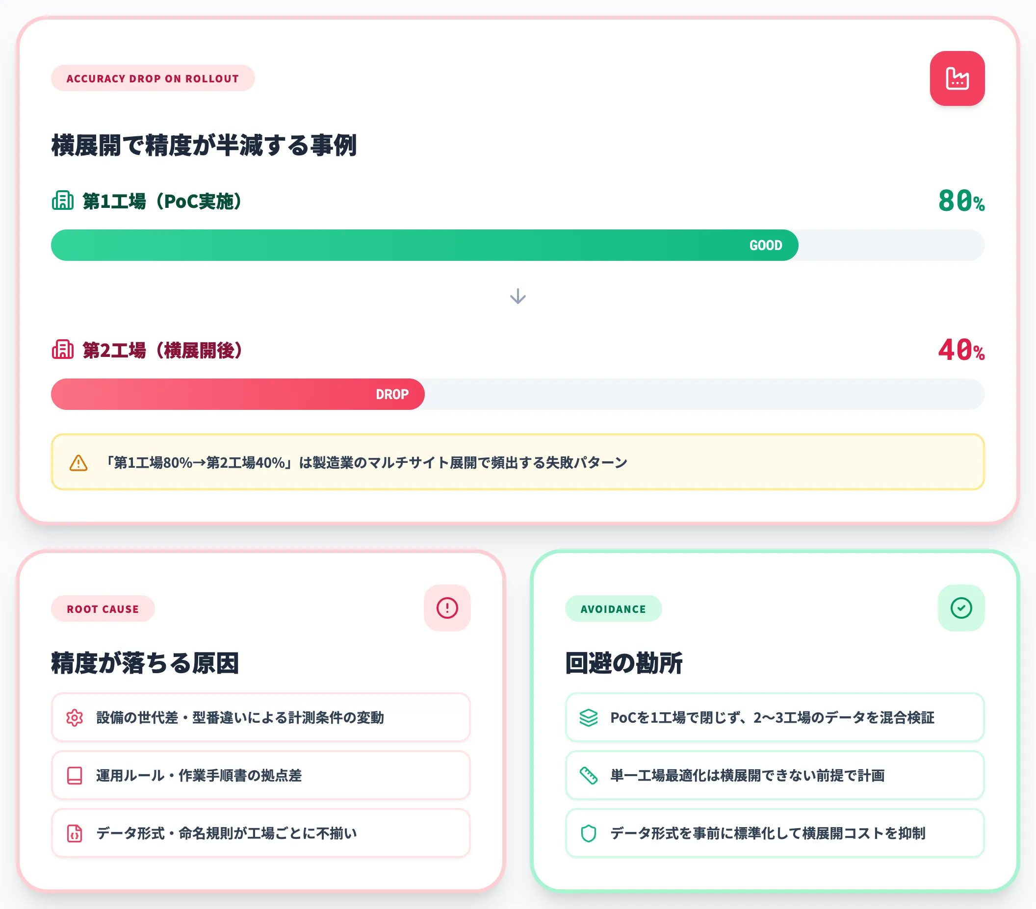Image resolution: width=1036 pixels, height=909 pixels.
Task: Click the DROP progress bar at 40%
Action: pyautogui.click(x=237, y=394)
